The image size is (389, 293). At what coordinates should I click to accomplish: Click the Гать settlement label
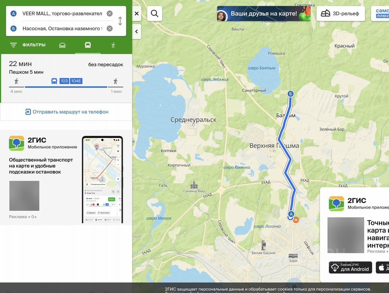click(x=163, y=186)
